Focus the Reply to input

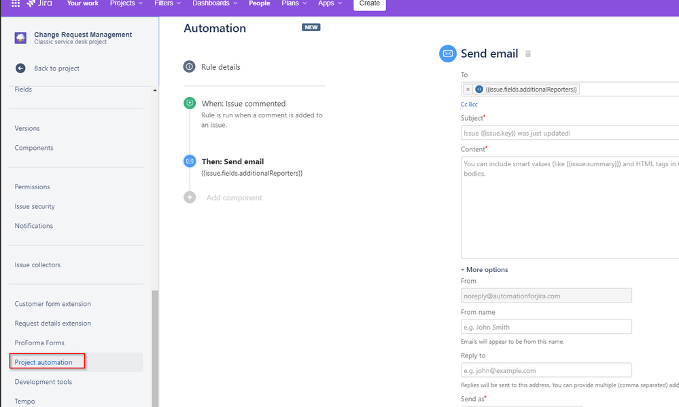(546, 370)
